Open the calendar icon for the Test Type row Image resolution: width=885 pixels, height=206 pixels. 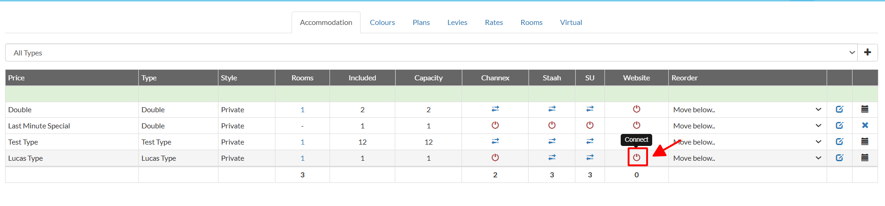865,141
